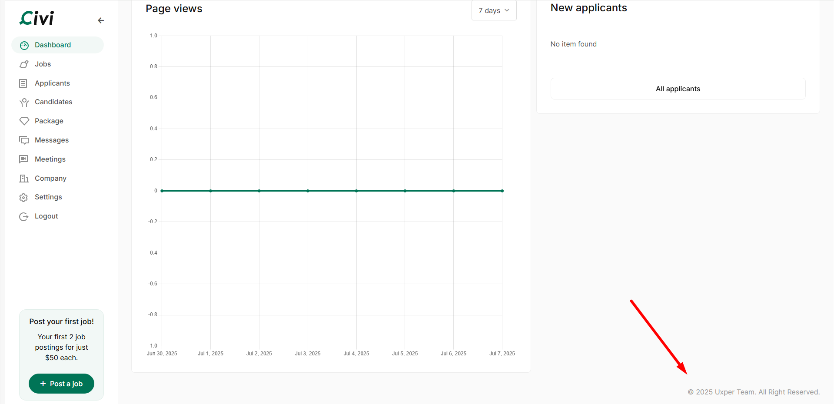Viewport: 834px width, 404px height.
Task: Click the Jul 7, 2025 data point
Action: point(502,191)
